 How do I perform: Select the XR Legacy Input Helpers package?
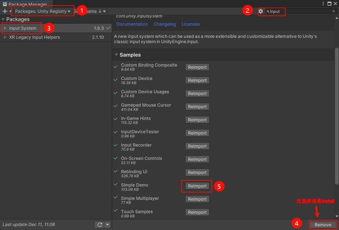tap(56, 37)
